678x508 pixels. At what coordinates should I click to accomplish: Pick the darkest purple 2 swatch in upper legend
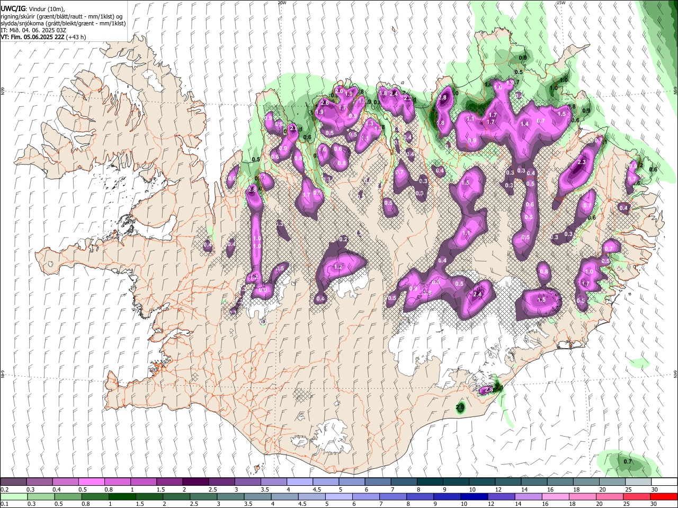(195, 482)
